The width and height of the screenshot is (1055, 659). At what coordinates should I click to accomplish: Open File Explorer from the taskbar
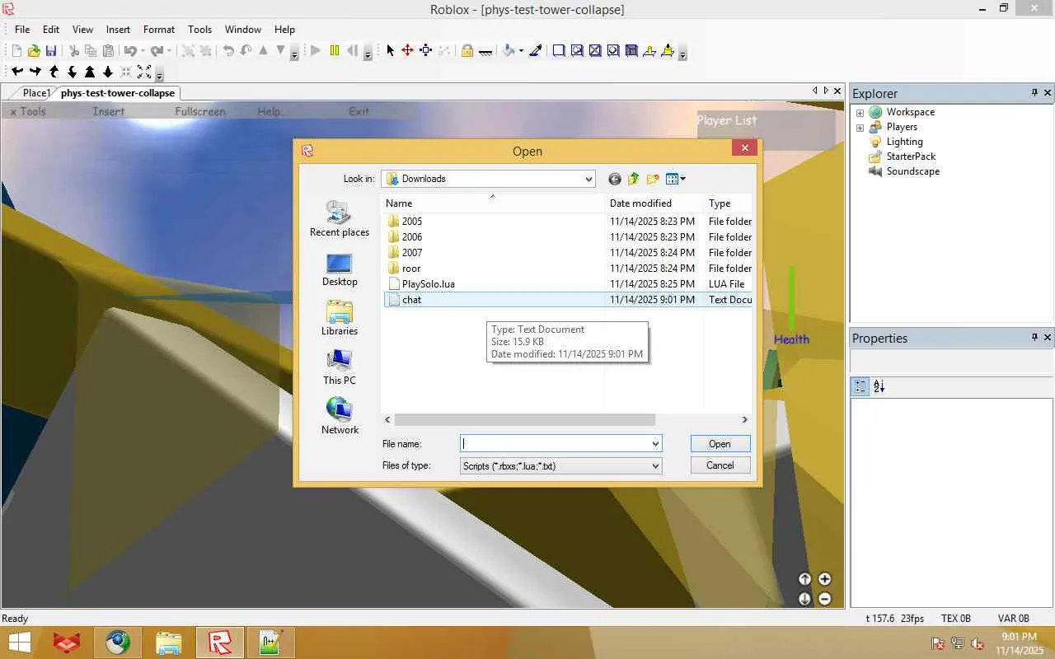(168, 643)
